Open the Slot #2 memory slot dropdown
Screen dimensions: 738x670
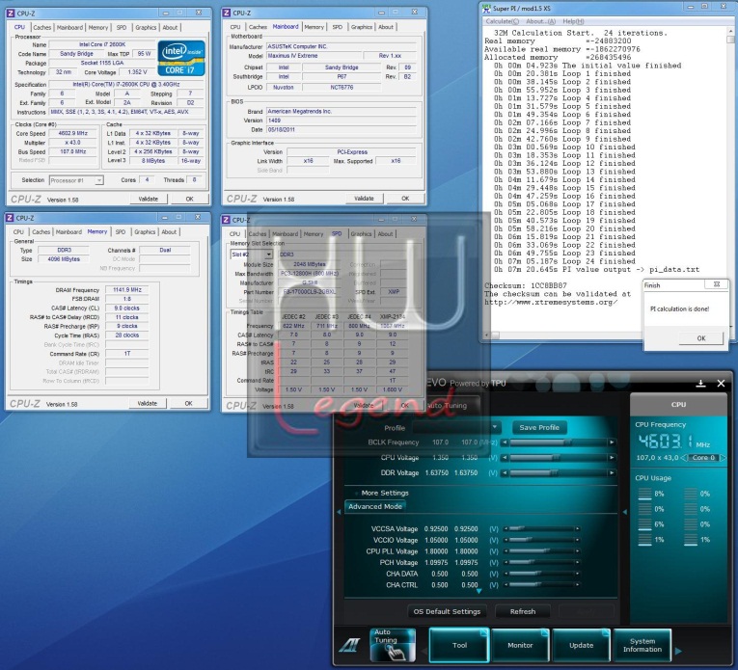click(x=268, y=255)
